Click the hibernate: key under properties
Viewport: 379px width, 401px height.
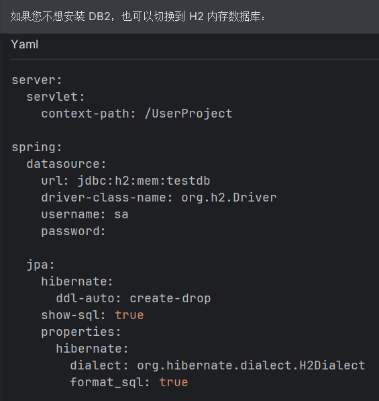coord(92,349)
